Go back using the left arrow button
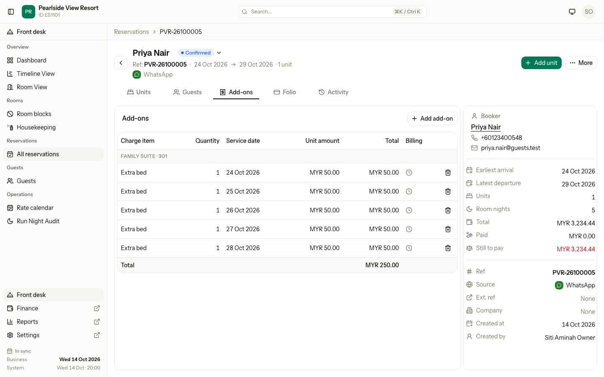Image resolution: width=604 pixels, height=377 pixels. [x=121, y=63]
